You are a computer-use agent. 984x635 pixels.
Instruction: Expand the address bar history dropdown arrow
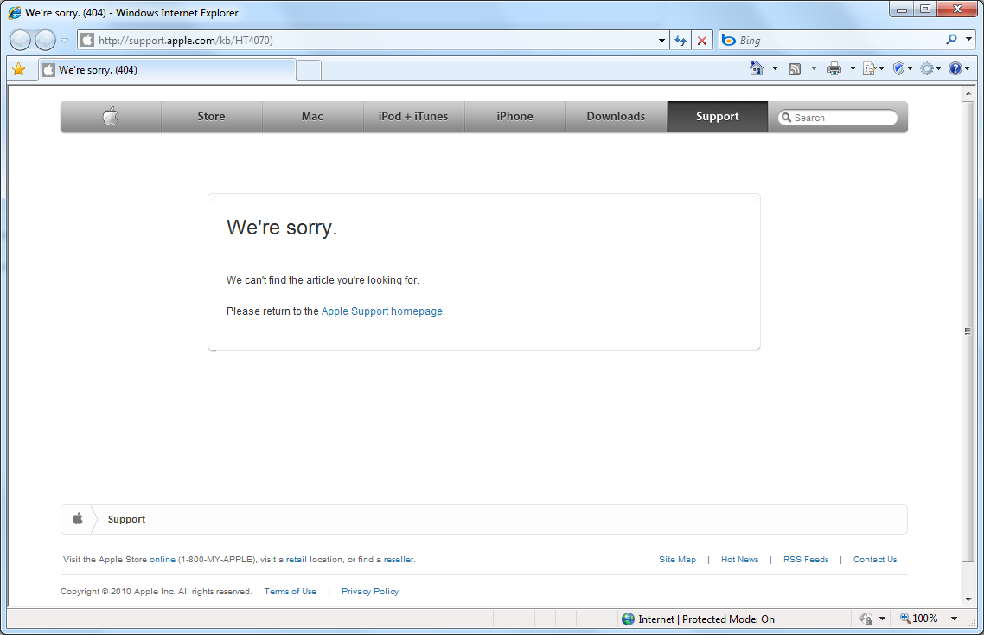pos(661,41)
